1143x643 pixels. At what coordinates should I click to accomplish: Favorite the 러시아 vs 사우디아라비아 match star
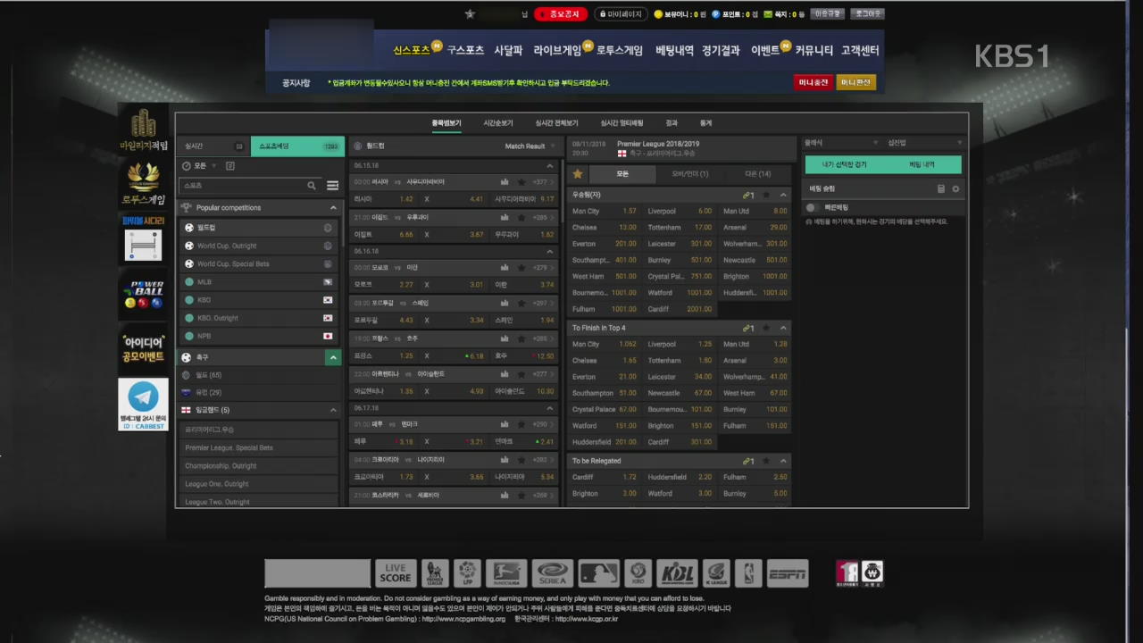click(521, 182)
